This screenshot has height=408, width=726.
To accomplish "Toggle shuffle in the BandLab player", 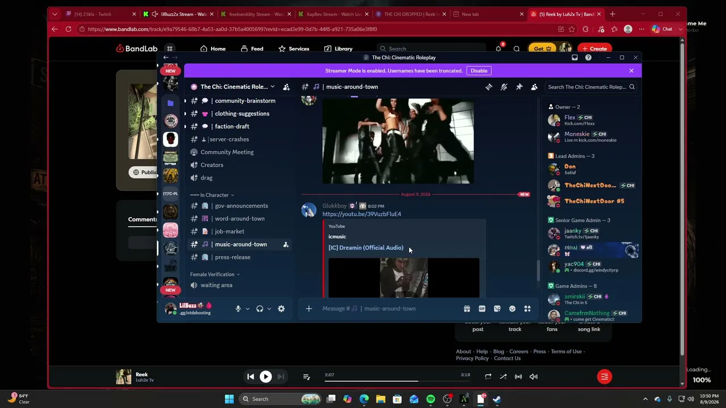I will point(503,377).
